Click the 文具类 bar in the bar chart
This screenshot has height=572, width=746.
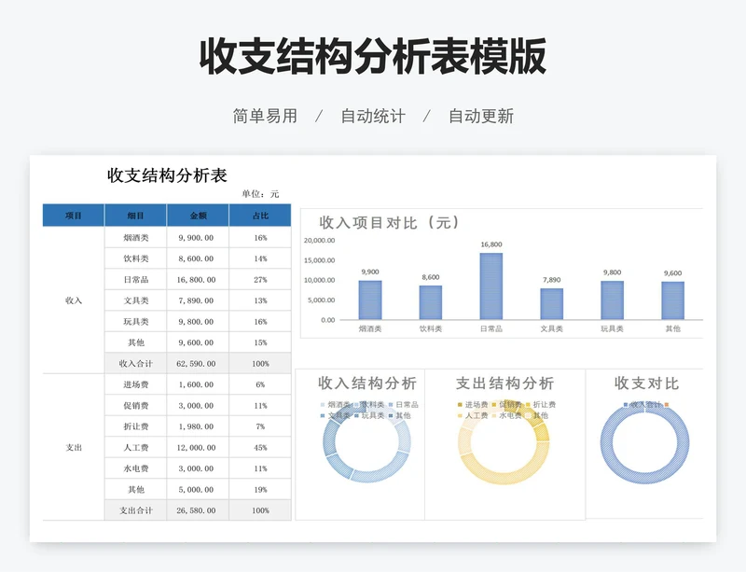[x=552, y=304]
